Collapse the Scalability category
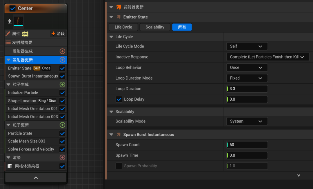 (111, 112)
